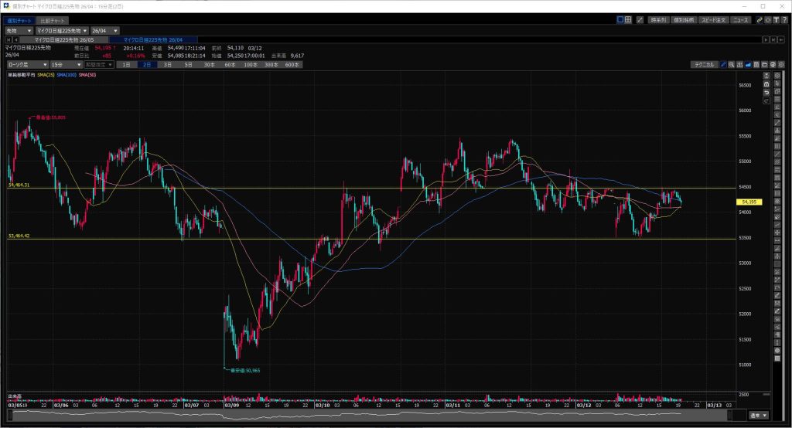Switch display range to 5日

pos(188,65)
